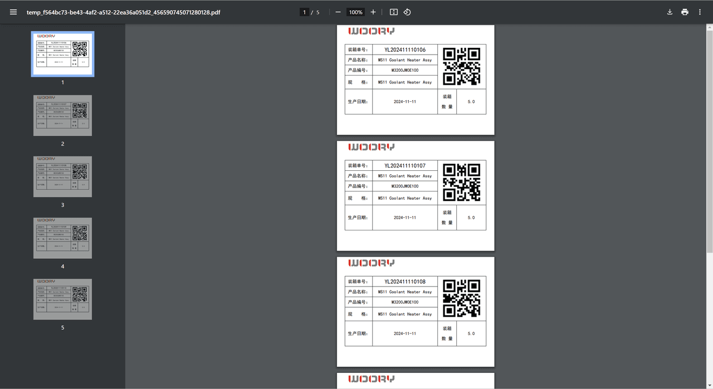Click product code M3200JW0E100 on third label
Image resolution: width=713 pixels, height=389 pixels.
click(405, 302)
